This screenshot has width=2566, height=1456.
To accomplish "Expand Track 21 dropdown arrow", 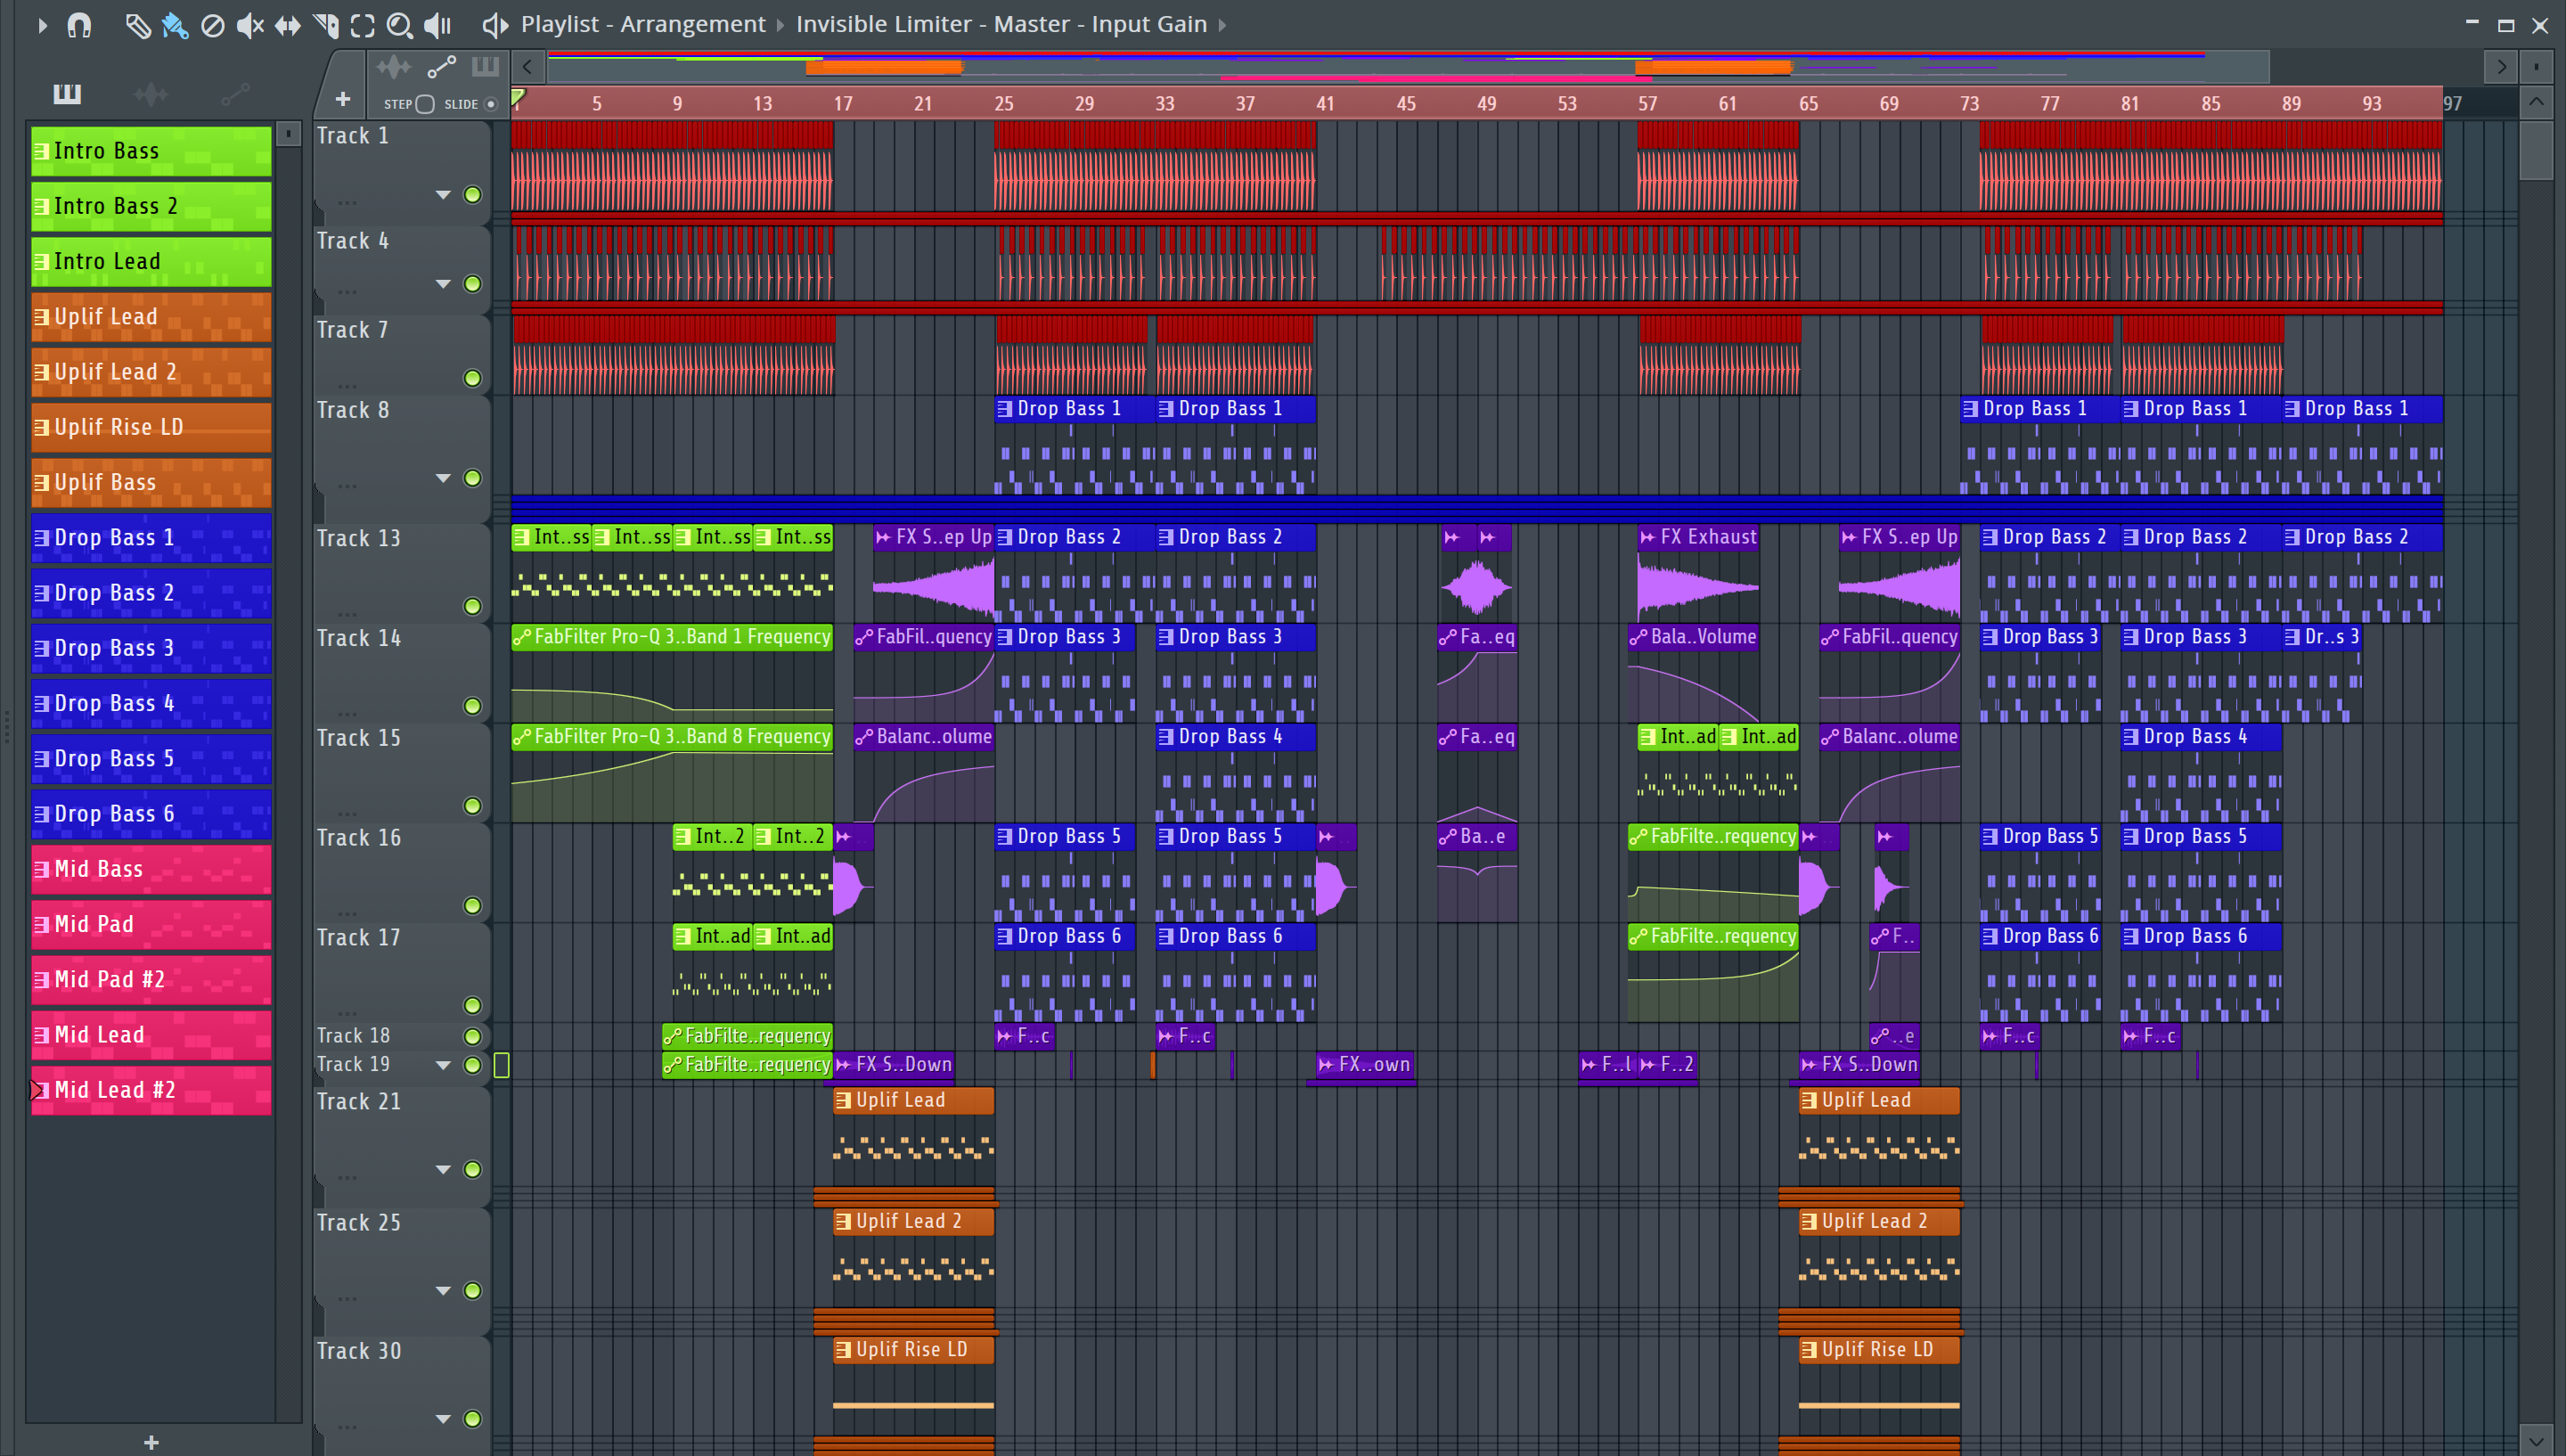I will pyautogui.click(x=443, y=1169).
